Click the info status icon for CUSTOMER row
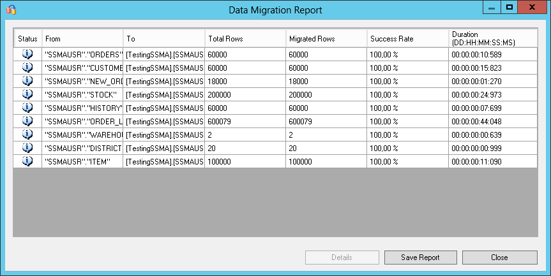This screenshot has width=551, height=276. pos(27,68)
